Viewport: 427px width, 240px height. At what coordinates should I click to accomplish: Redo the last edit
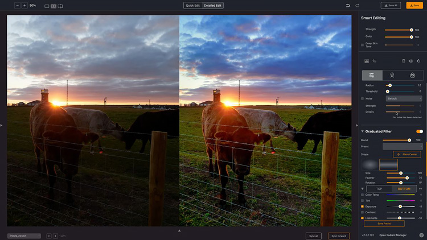click(x=357, y=6)
